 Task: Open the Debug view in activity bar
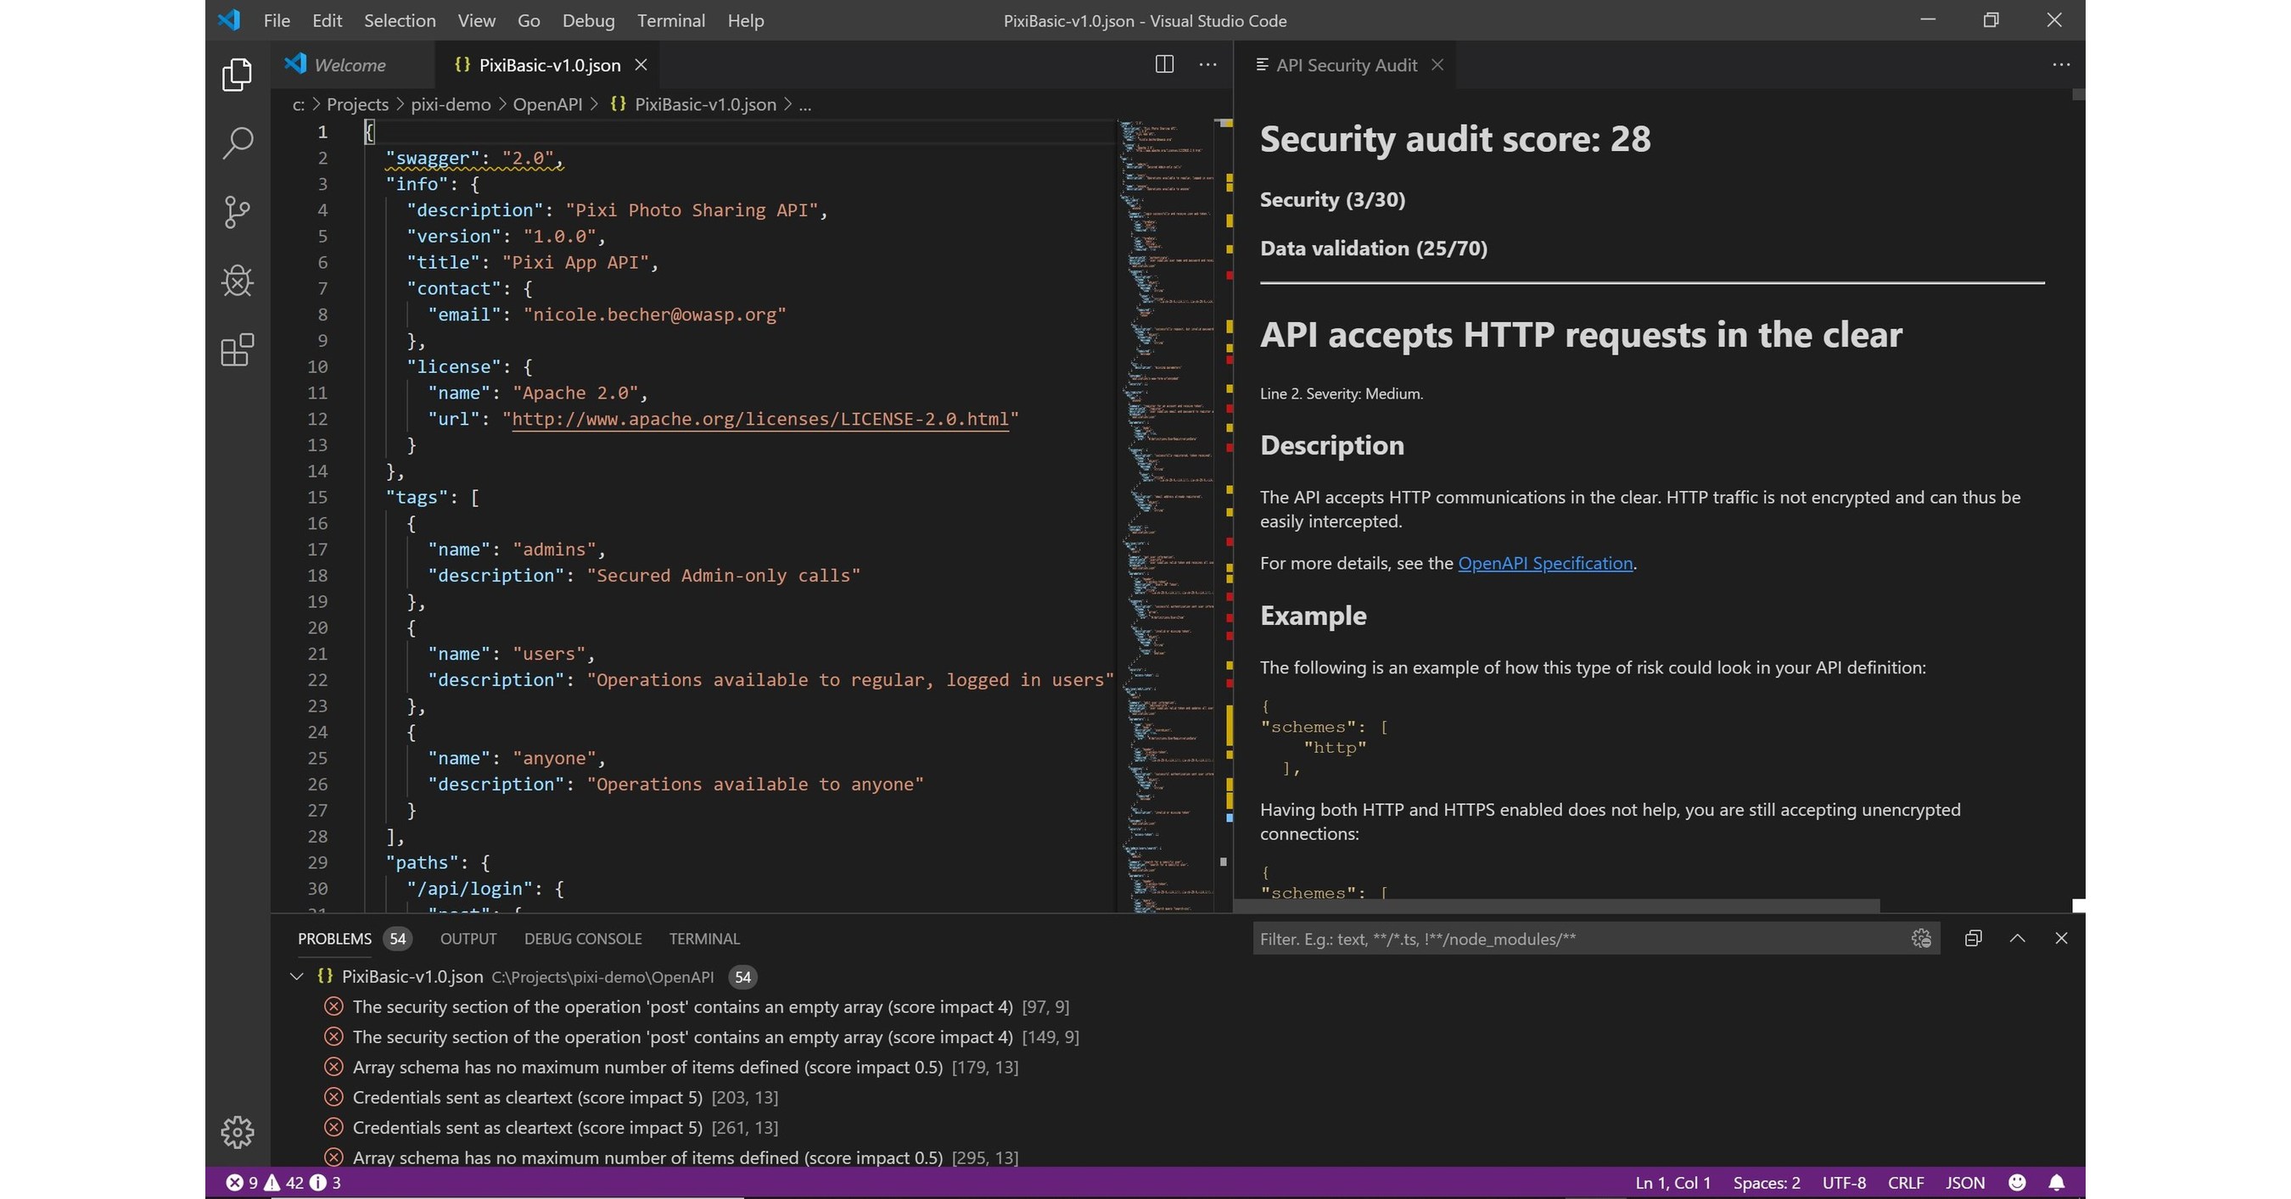click(x=237, y=281)
